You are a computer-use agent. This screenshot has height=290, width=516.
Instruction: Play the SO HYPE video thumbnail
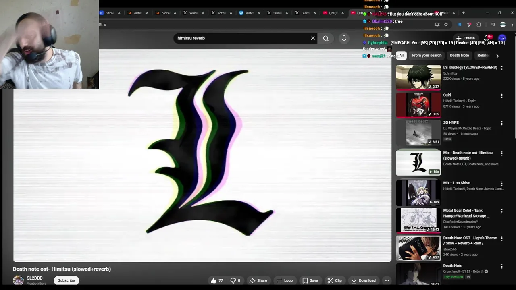click(418, 132)
